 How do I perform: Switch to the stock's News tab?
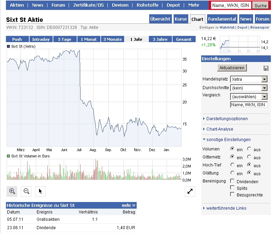pos(246,19)
